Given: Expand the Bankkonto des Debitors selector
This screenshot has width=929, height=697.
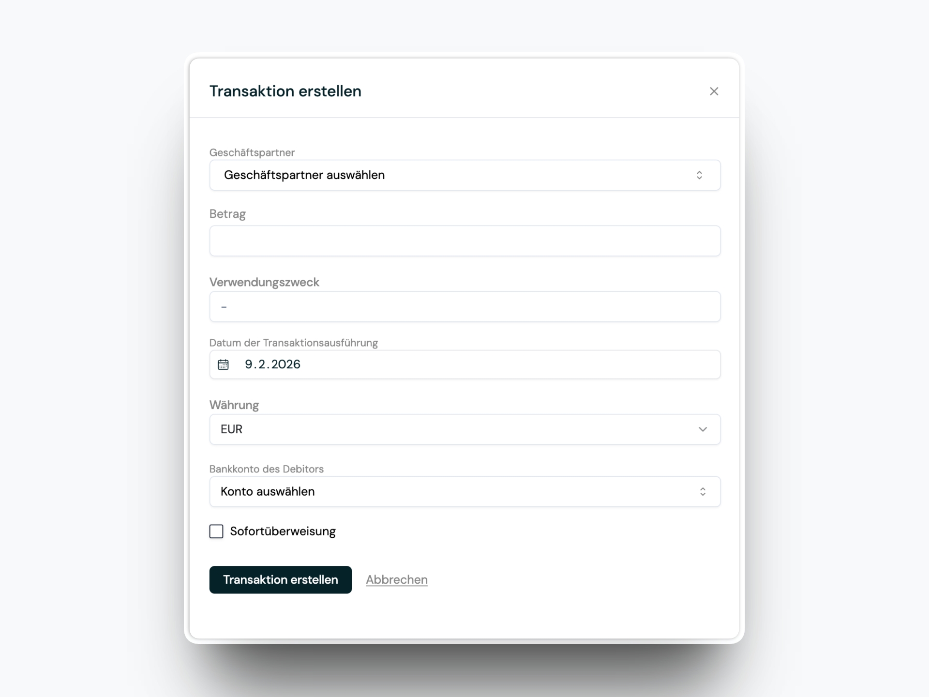Looking at the screenshot, I should coord(464,492).
